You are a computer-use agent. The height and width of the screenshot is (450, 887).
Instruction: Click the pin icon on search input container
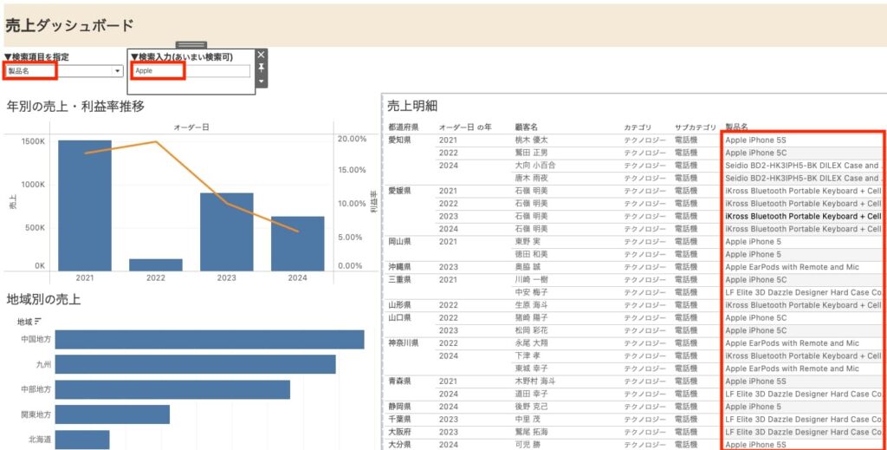262,68
